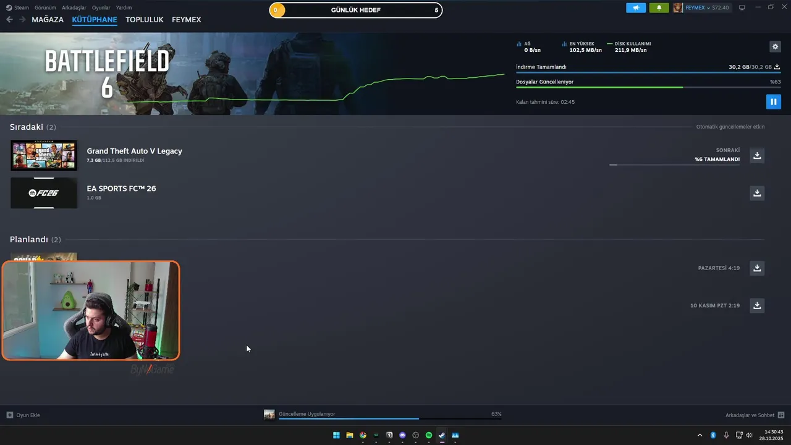This screenshot has height=445, width=791.
Task: Click the Steam taskbar icon
Action: tap(442, 435)
